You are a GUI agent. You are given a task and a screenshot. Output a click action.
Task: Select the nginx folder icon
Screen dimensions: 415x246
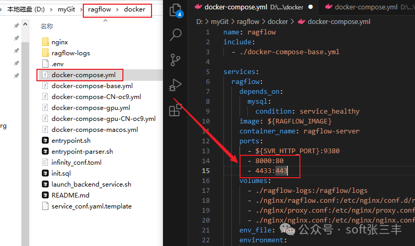pos(45,42)
